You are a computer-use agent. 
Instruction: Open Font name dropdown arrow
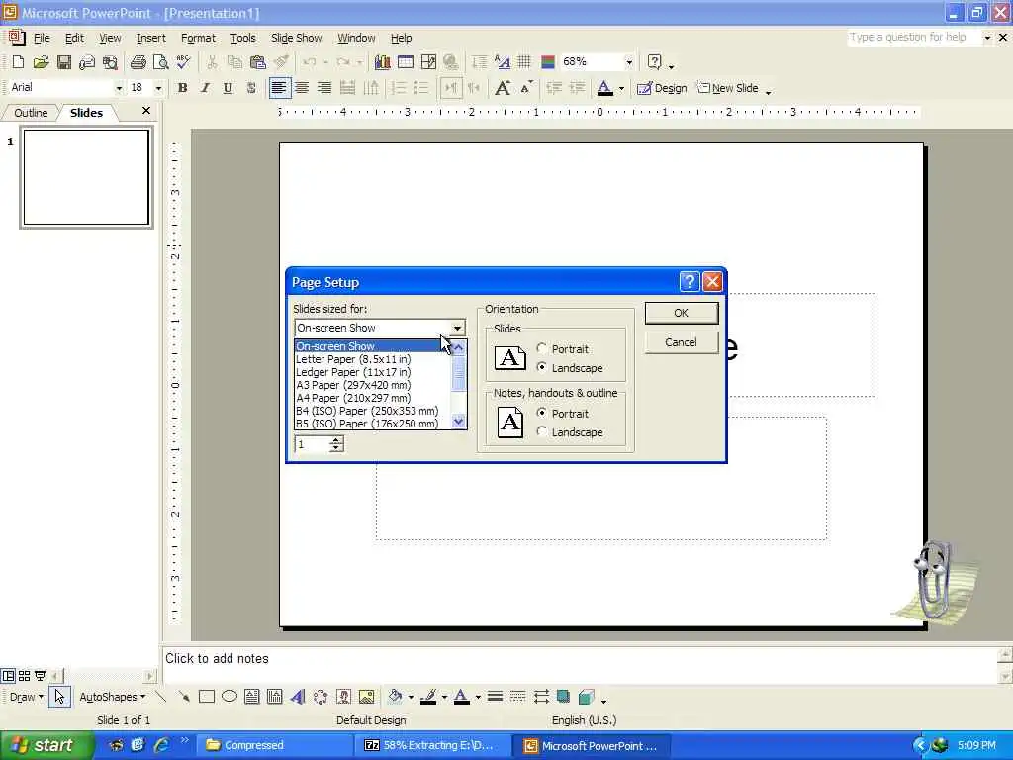point(119,88)
